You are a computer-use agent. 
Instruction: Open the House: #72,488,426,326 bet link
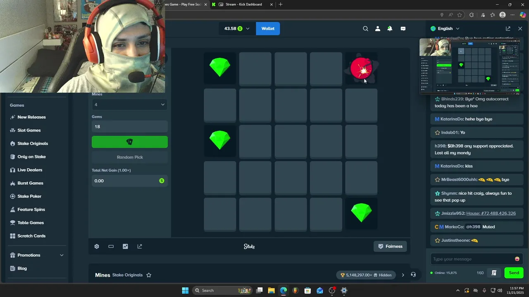click(x=491, y=213)
